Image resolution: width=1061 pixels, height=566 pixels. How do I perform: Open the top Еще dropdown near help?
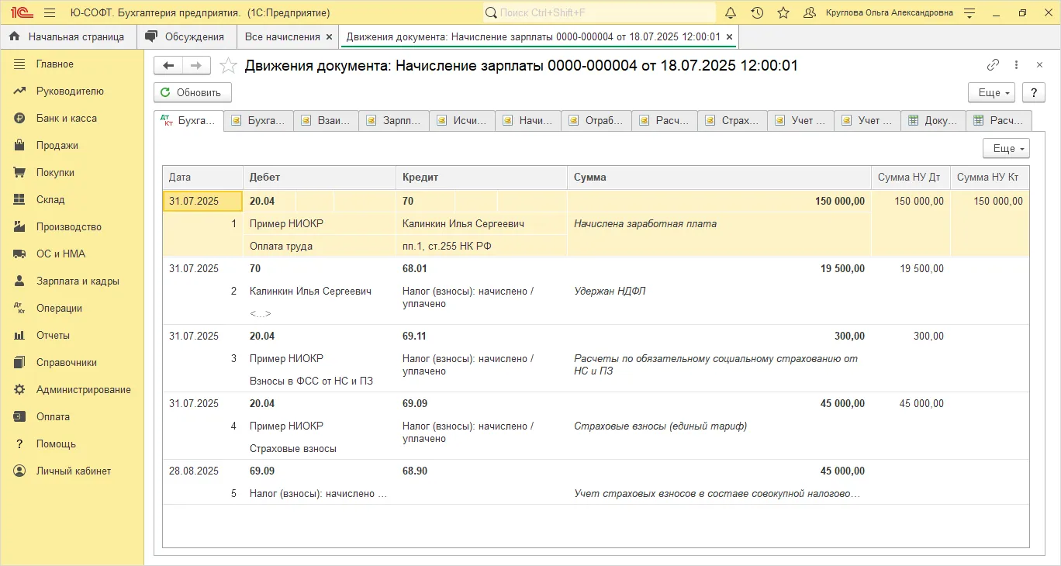tap(992, 92)
